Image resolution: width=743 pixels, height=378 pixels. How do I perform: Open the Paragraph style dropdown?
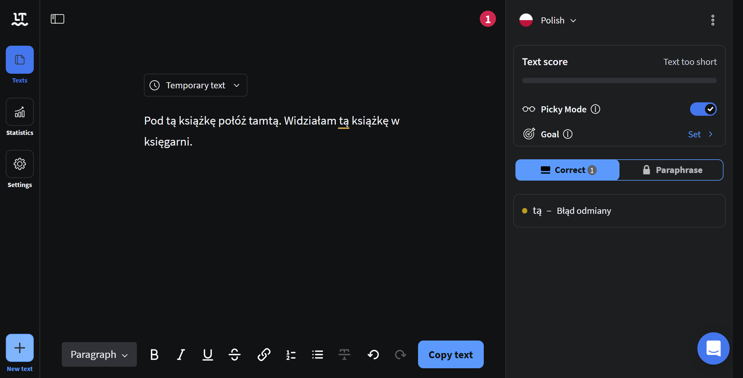99,355
